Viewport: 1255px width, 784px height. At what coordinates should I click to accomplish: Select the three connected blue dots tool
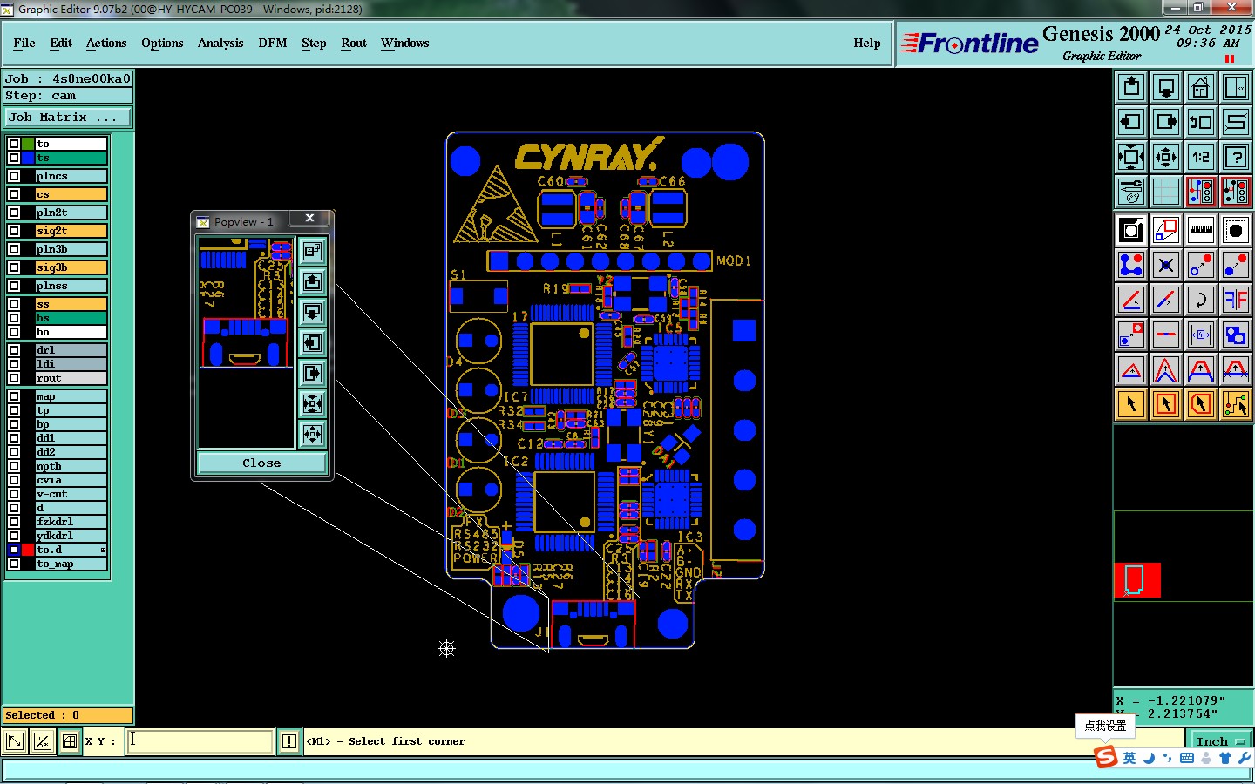tap(1131, 265)
